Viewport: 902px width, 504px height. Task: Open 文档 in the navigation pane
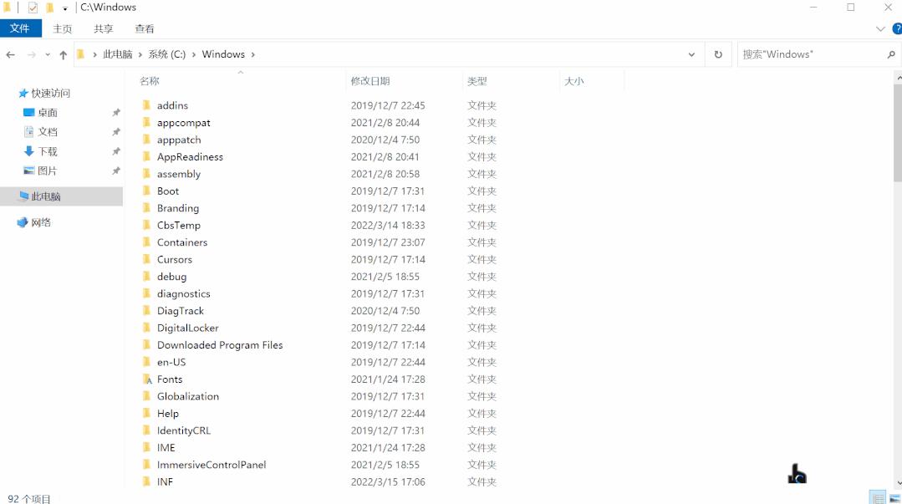[47, 132]
